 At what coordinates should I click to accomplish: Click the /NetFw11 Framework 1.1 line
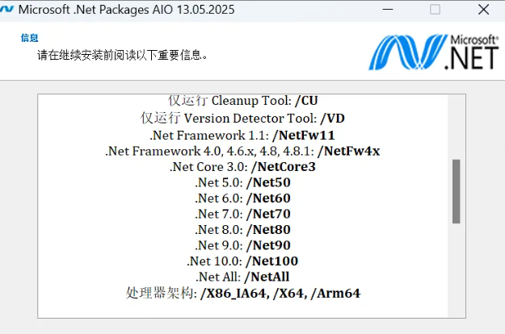242,135
